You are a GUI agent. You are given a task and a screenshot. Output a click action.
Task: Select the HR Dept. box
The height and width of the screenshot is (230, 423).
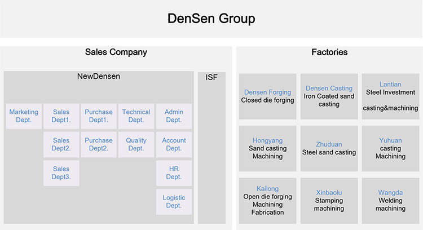[174, 172]
